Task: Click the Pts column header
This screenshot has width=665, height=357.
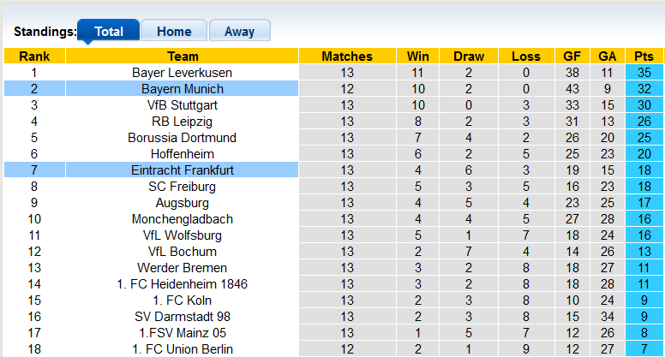Action: [644, 57]
